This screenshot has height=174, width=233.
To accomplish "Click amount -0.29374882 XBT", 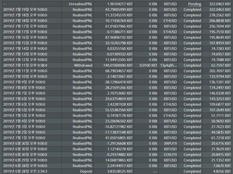I will (119, 154).
